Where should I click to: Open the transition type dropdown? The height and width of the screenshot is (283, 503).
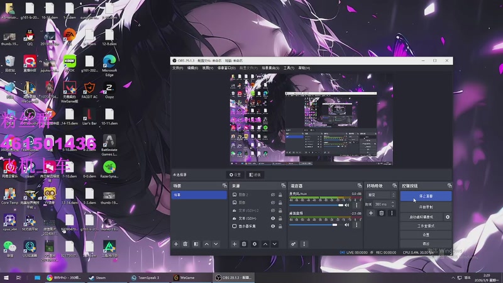tap(382, 195)
